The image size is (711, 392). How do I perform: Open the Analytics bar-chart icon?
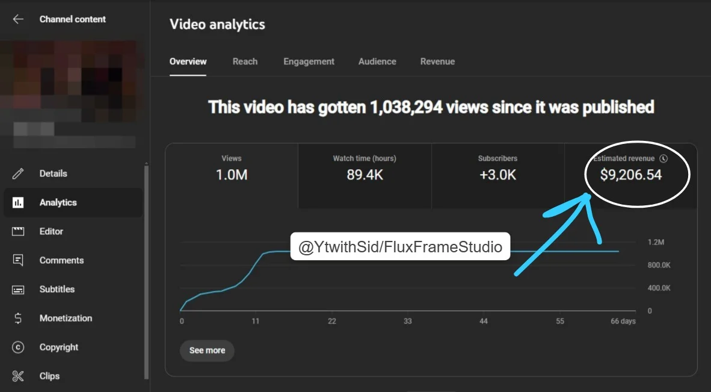pyautogui.click(x=18, y=202)
